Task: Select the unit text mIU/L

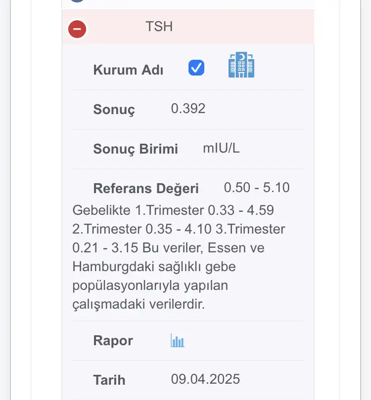Action: tap(221, 148)
